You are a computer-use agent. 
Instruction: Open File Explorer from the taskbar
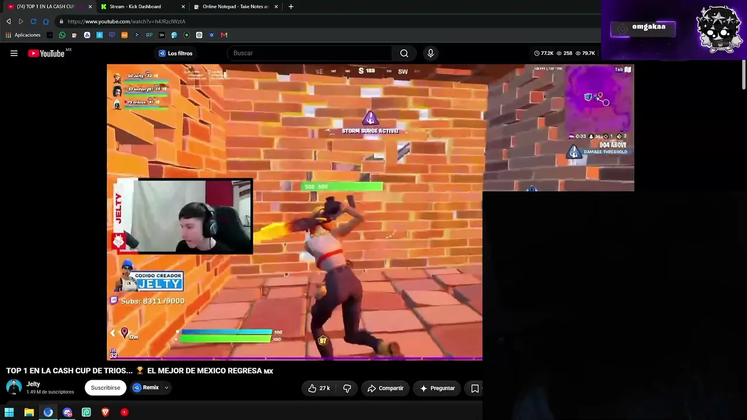[x=29, y=412]
